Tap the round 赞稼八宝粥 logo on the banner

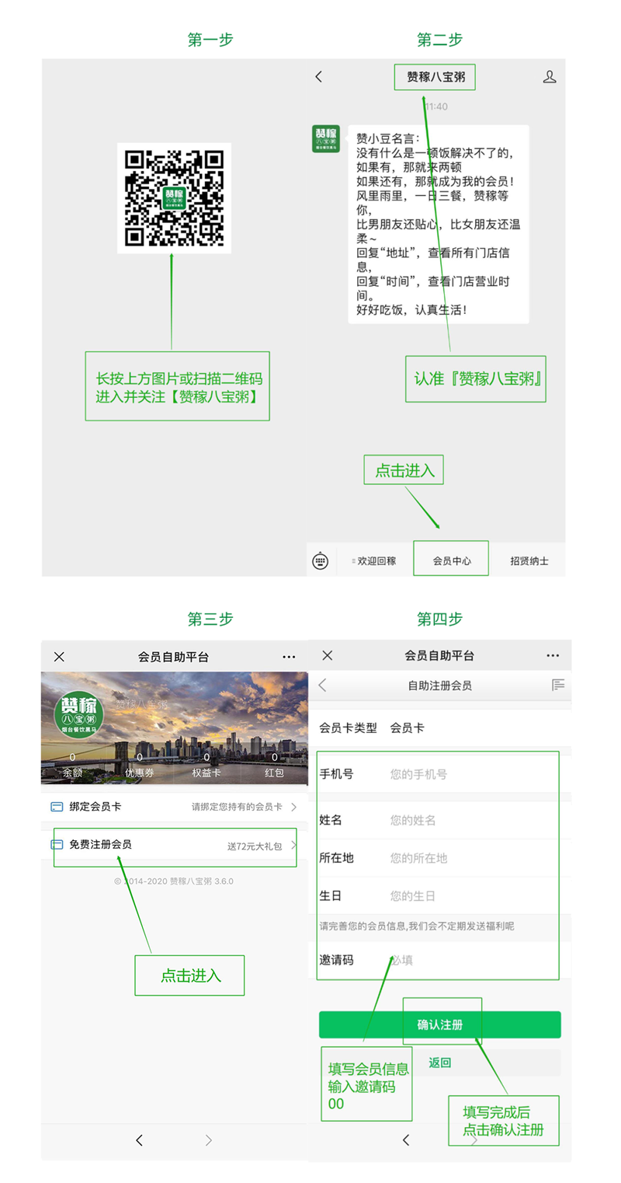click(x=78, y=714)
